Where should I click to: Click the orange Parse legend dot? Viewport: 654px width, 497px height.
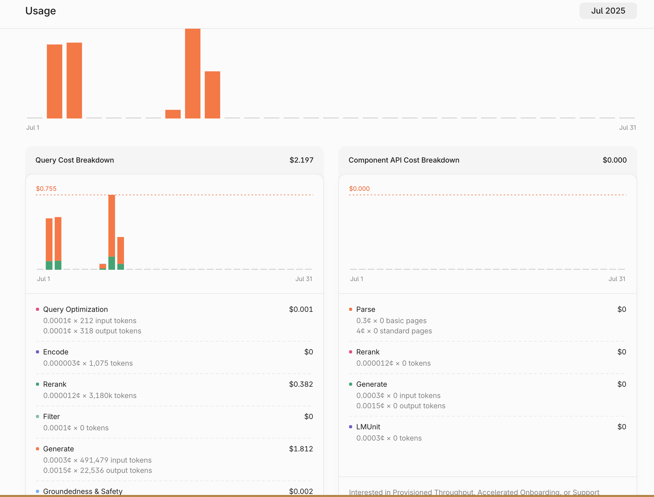tap(351, 309)
